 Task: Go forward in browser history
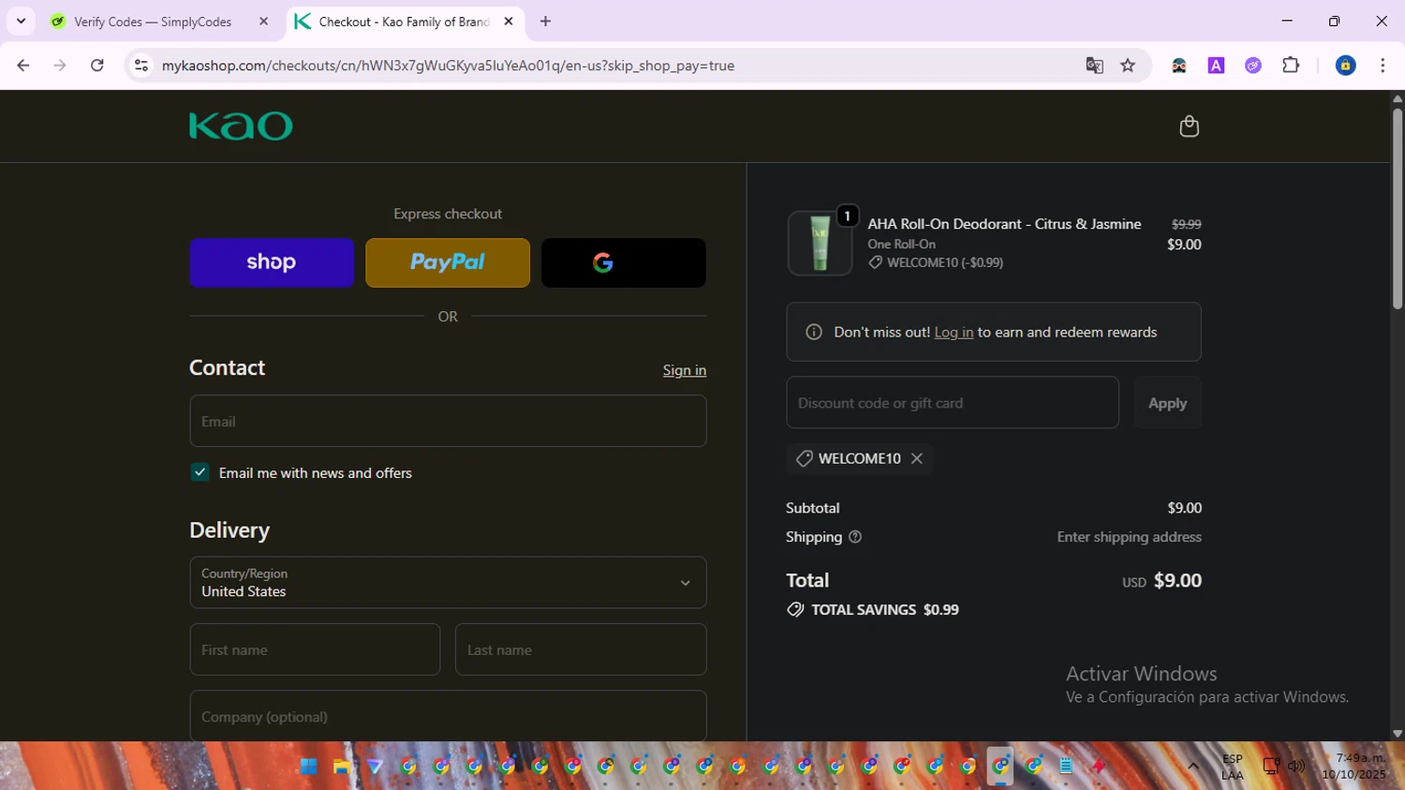coord(60,66)
